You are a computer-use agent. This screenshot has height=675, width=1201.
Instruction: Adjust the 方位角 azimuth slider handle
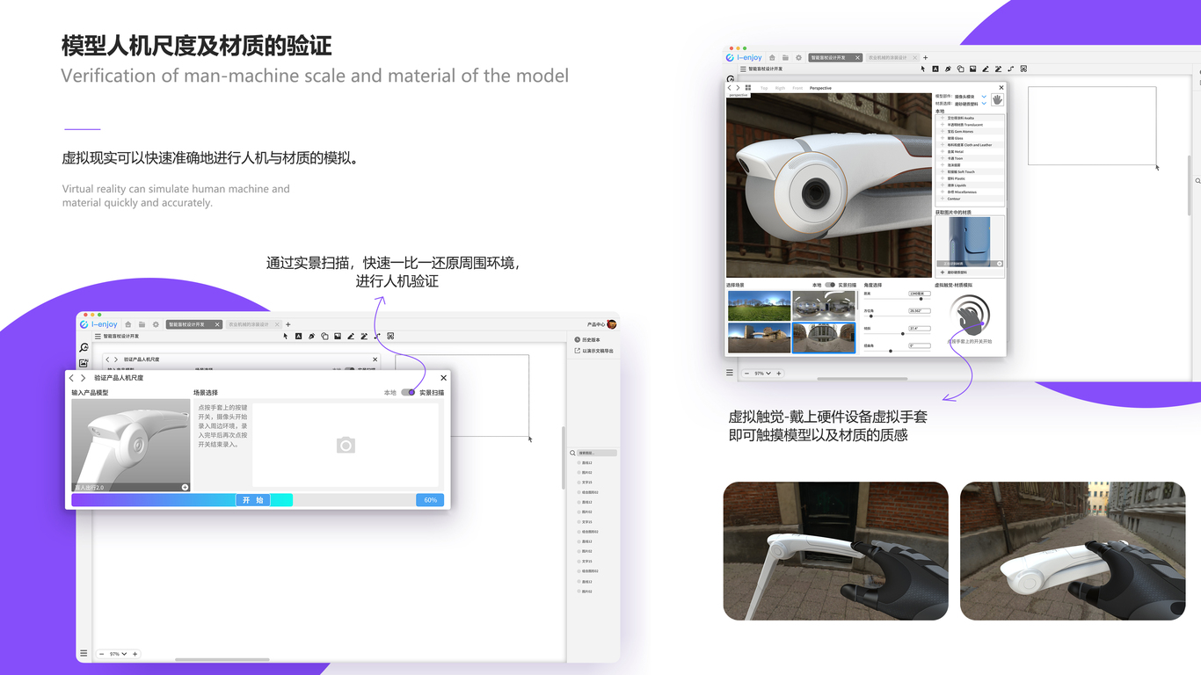coord(870,316)
